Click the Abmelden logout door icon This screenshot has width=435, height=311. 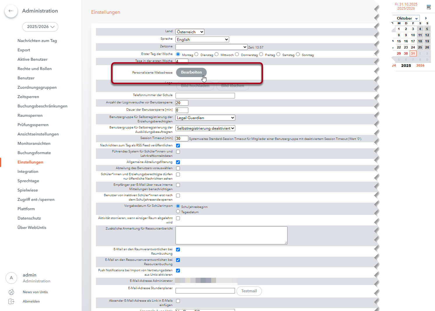click(x=11, y=301)
